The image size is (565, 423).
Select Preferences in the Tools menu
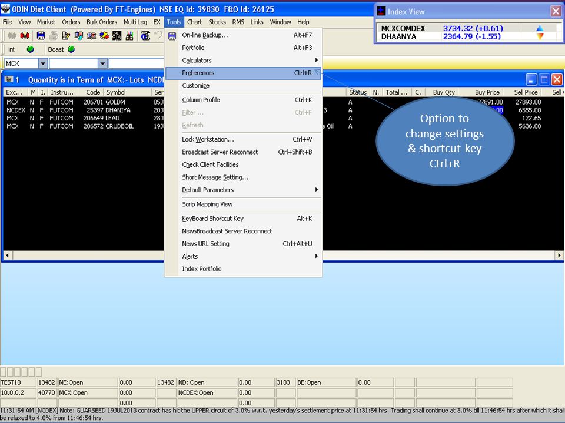tap(243, 73)
